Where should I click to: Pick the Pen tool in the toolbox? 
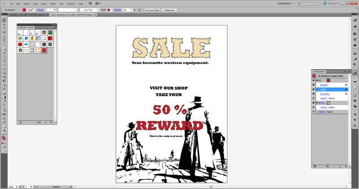pos(4,36)
